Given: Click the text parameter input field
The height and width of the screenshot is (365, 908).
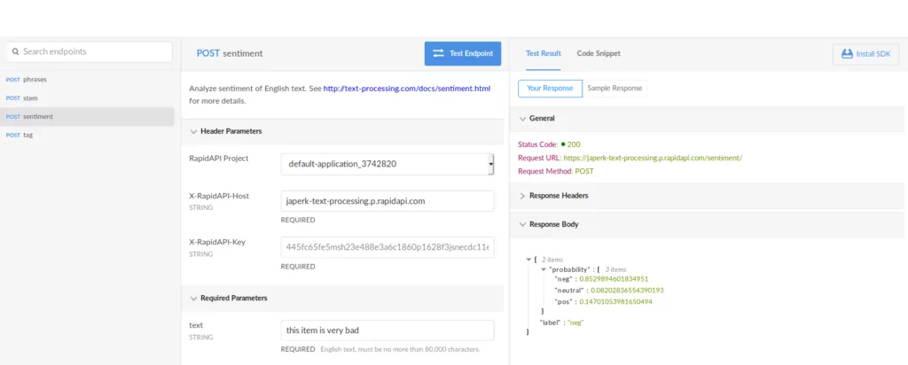Looking at the screenshot, I should click(387, 330).
